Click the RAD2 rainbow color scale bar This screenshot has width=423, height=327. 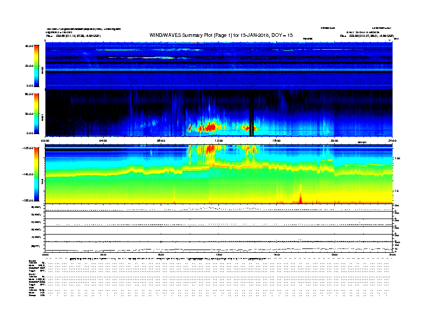pyautogui.click(x=36, y=66)
